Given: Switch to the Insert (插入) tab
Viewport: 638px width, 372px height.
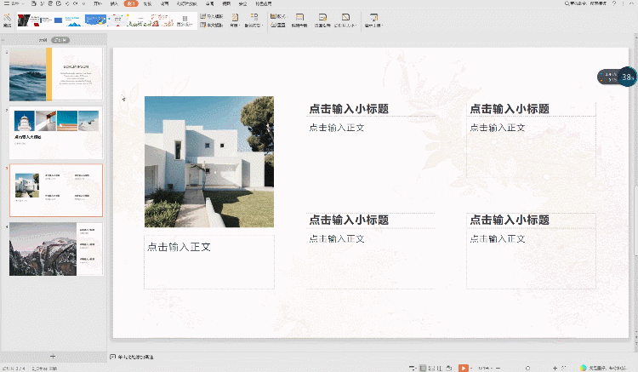Looking at the screenshot, I should [x=114, y=3].
